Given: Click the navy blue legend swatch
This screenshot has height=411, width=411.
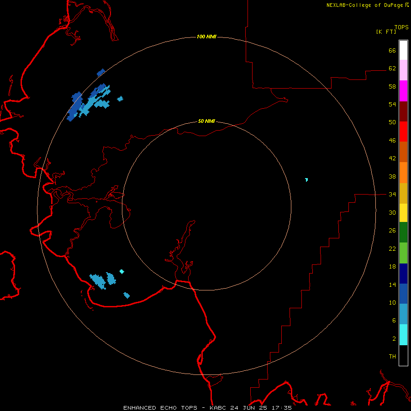Looking at the screenshot, I should (x=403, y=274).
